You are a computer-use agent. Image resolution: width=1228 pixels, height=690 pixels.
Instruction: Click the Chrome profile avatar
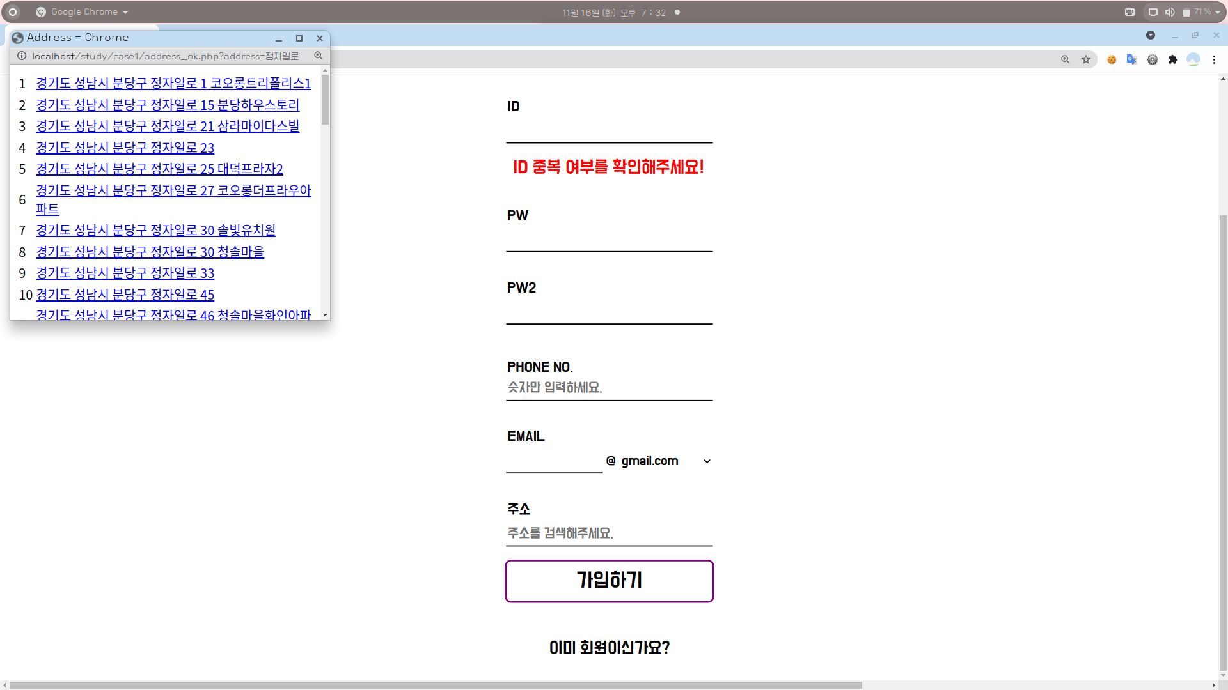click(1193, 59)
